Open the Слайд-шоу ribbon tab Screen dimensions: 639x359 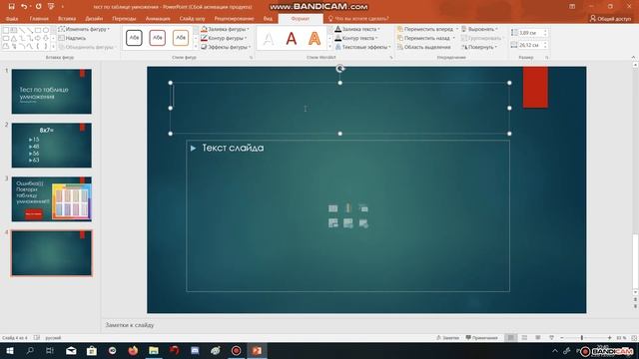192,19
